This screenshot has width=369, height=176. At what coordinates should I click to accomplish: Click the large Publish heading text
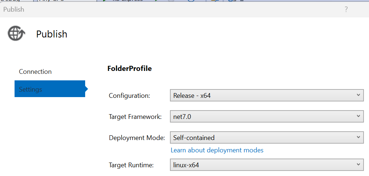[52, 34]
